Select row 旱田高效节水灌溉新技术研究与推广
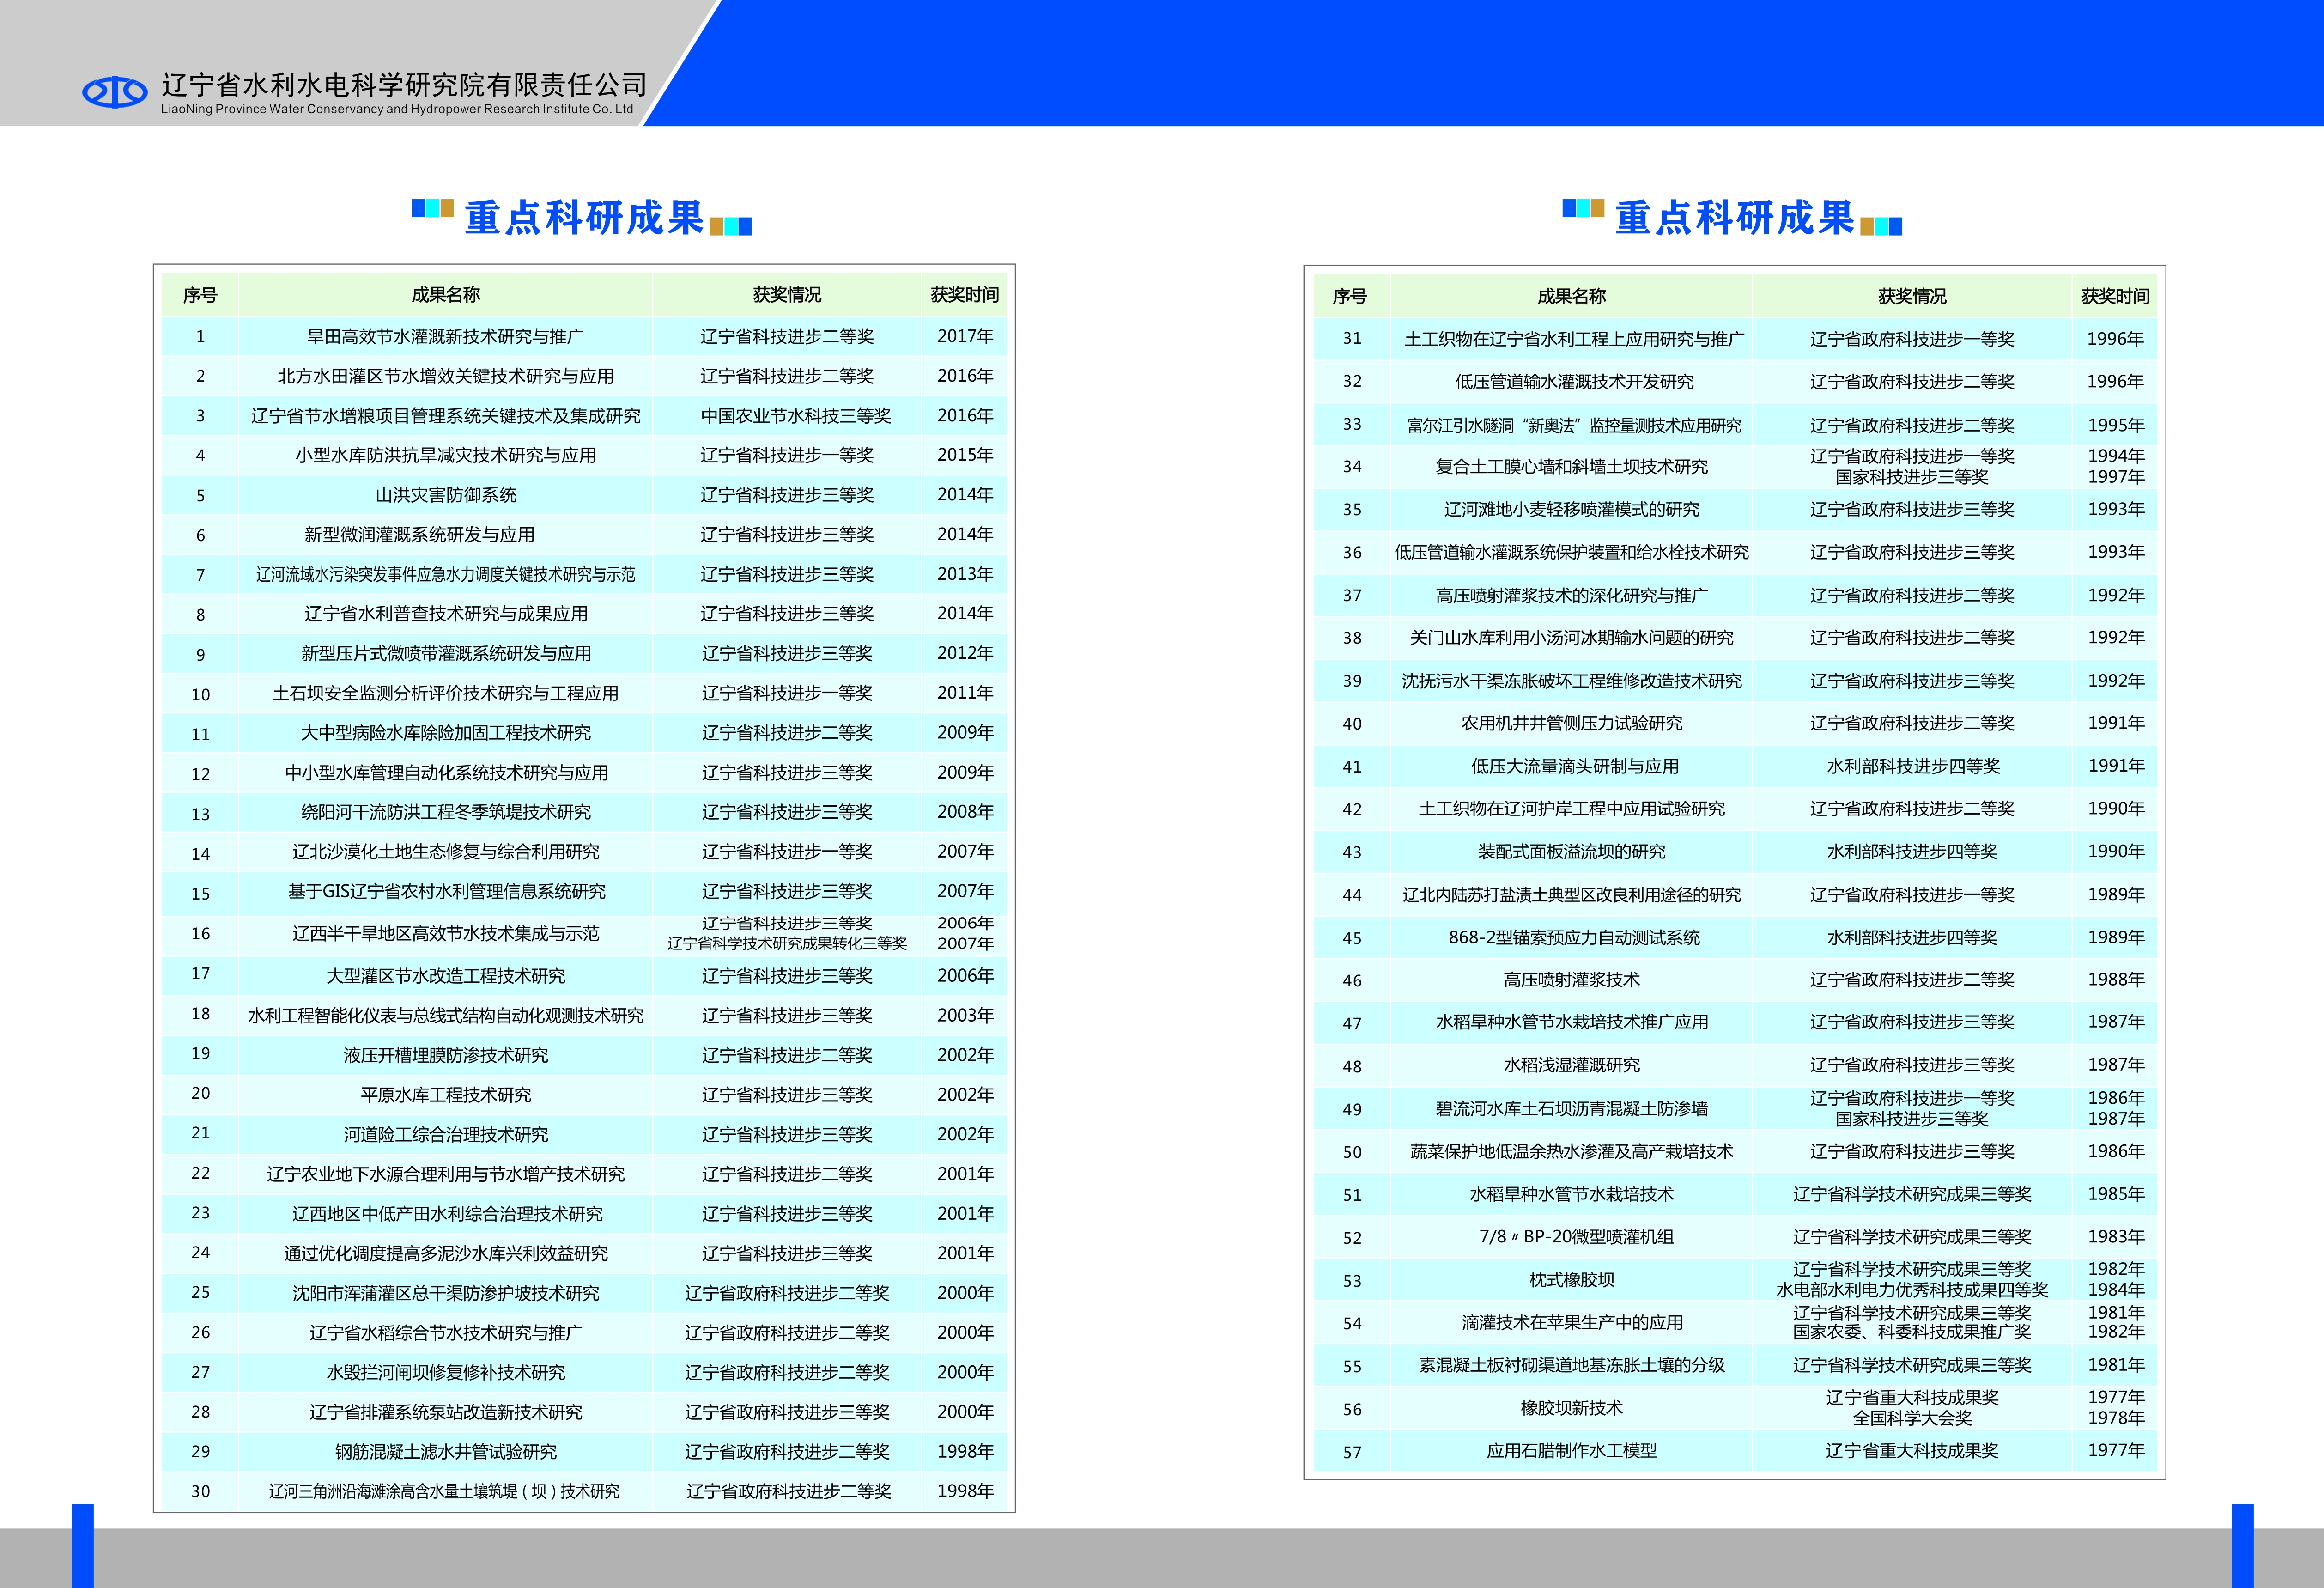This screenshot has height=1588, width=2324. pos(584,337)
